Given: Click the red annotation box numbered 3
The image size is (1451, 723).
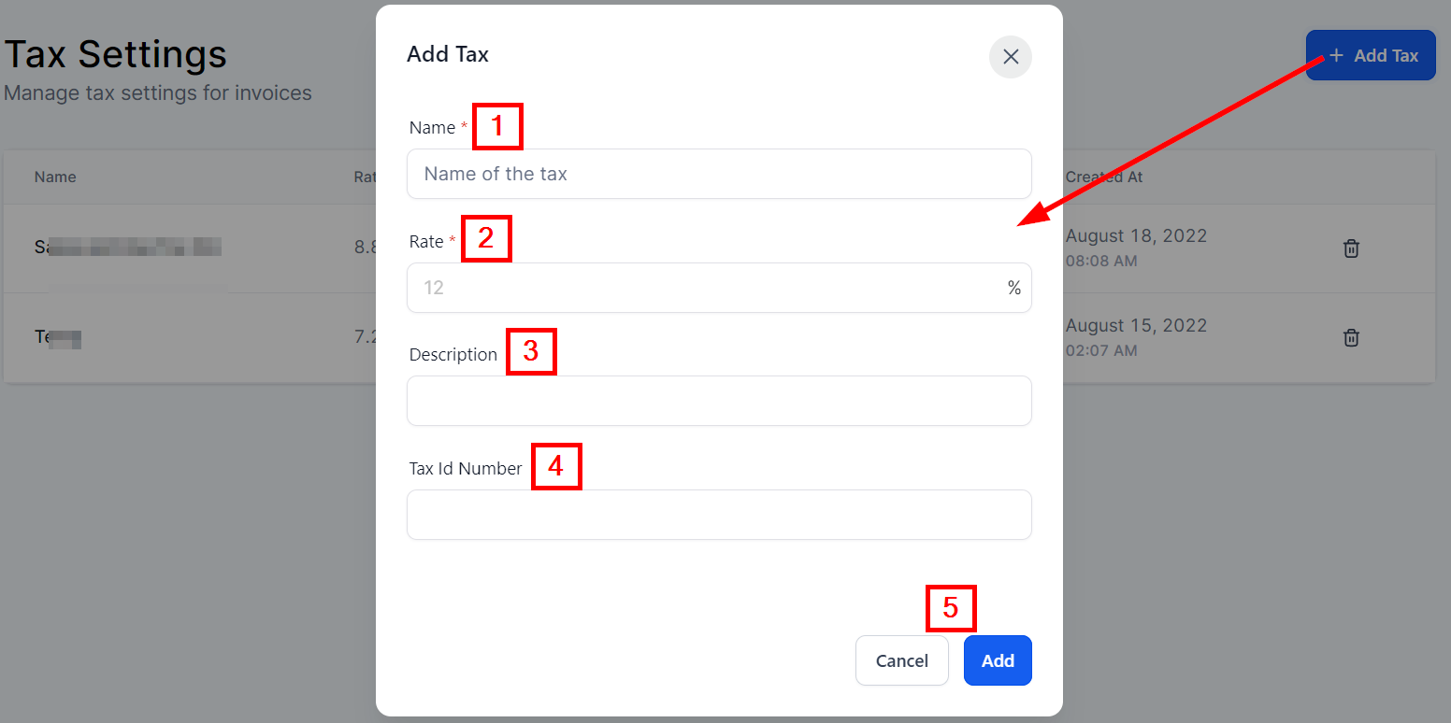Looking at the screenshot, I should coord(531,352).
